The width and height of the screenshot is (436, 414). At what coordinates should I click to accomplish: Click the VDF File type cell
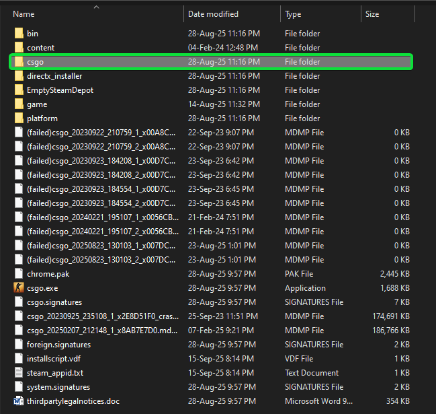click(x=299, y=359)
